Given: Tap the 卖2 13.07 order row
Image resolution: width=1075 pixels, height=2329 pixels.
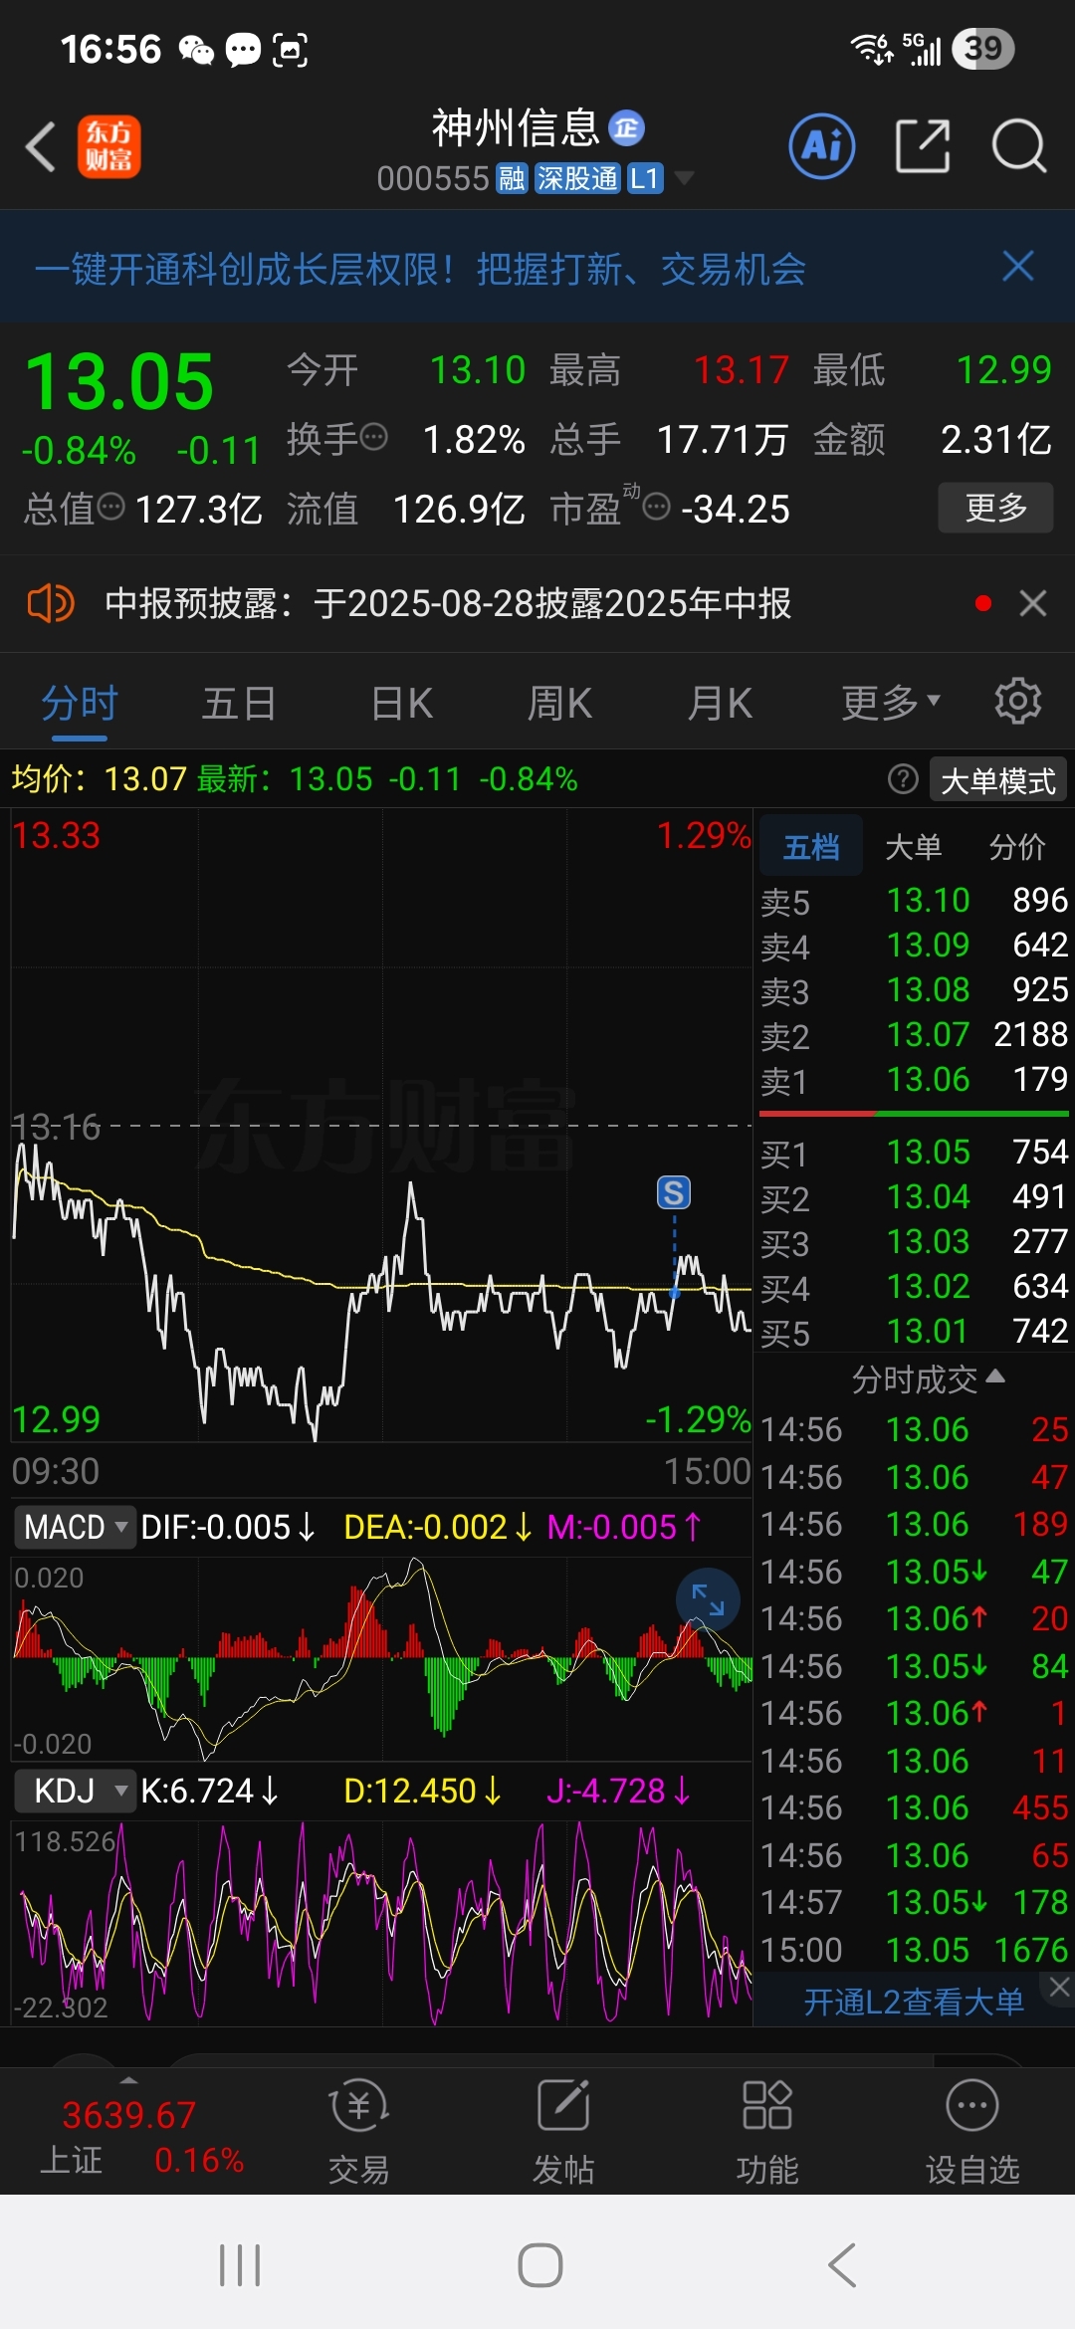Looking at the screenshot, I should 914,1035.
